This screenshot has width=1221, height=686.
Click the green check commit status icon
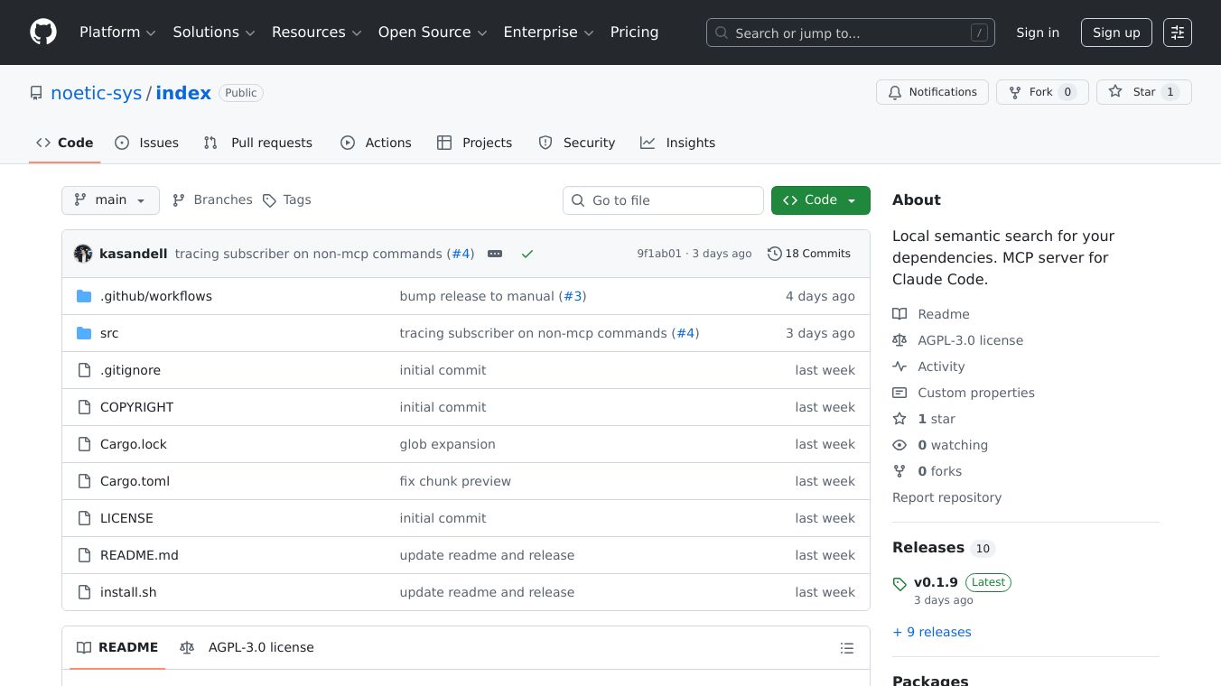527,254
